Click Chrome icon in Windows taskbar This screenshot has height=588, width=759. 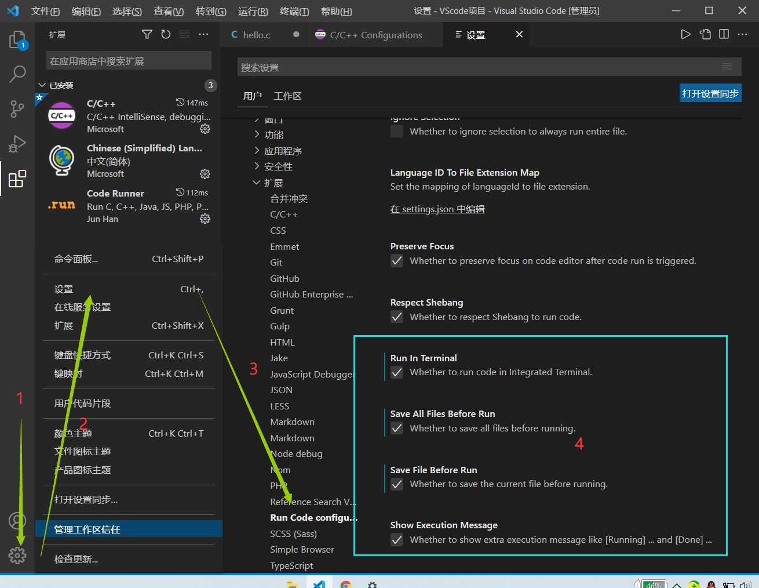click(x=346, y=584)
